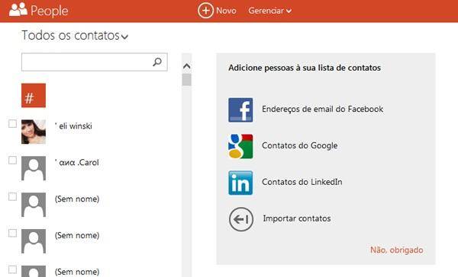Select contact name ' αиα .Carol
Image resolution: width=458 pixels, height=277 pixels.
pos(77,163)
